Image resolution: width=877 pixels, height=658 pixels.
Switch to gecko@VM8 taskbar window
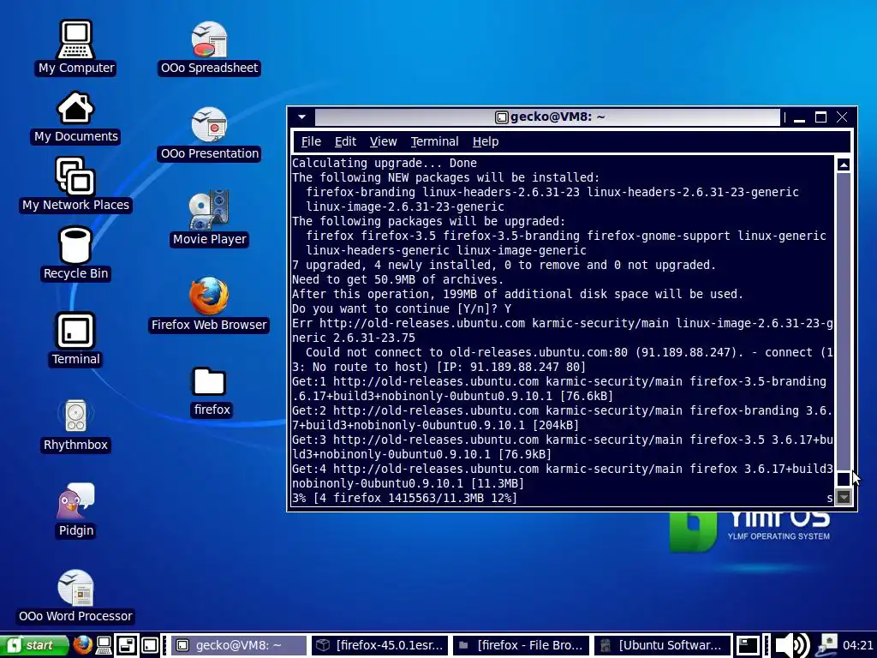tap(238, 645)
